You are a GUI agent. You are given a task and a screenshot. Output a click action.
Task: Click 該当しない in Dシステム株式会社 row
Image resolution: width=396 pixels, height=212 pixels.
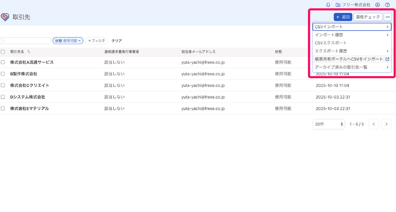(x=115, y=97)
